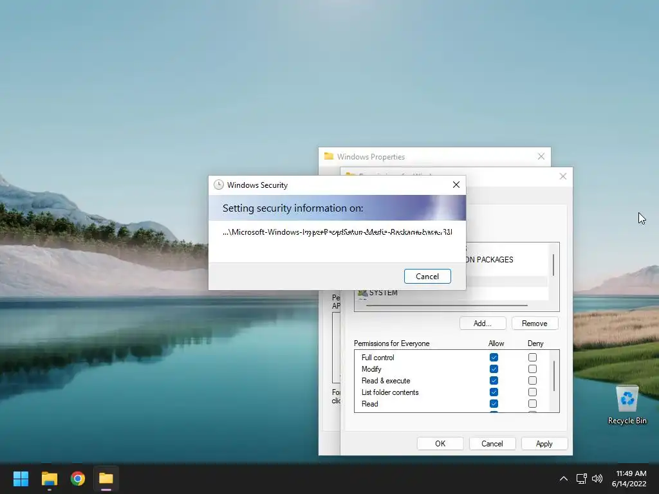
Task: Open File Explorer from the taskbar
Action: [x=49, y=479]
